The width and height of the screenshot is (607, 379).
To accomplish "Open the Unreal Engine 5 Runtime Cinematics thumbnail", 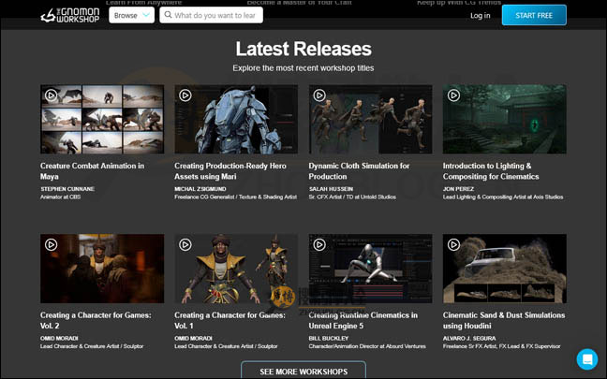I will pyautogui.click(x=370, y=269).
